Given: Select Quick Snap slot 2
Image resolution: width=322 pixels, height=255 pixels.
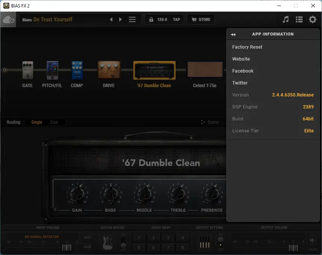Looking at the screenshot, I should coord(154,238).
